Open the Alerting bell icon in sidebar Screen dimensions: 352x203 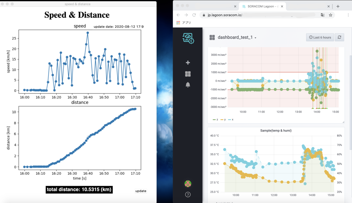pyautogui.click(x=188, y=85)
